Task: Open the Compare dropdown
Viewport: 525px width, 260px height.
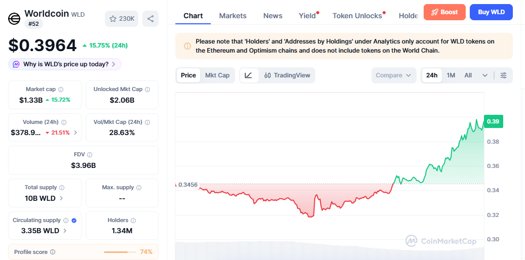Action: point(394,75)
